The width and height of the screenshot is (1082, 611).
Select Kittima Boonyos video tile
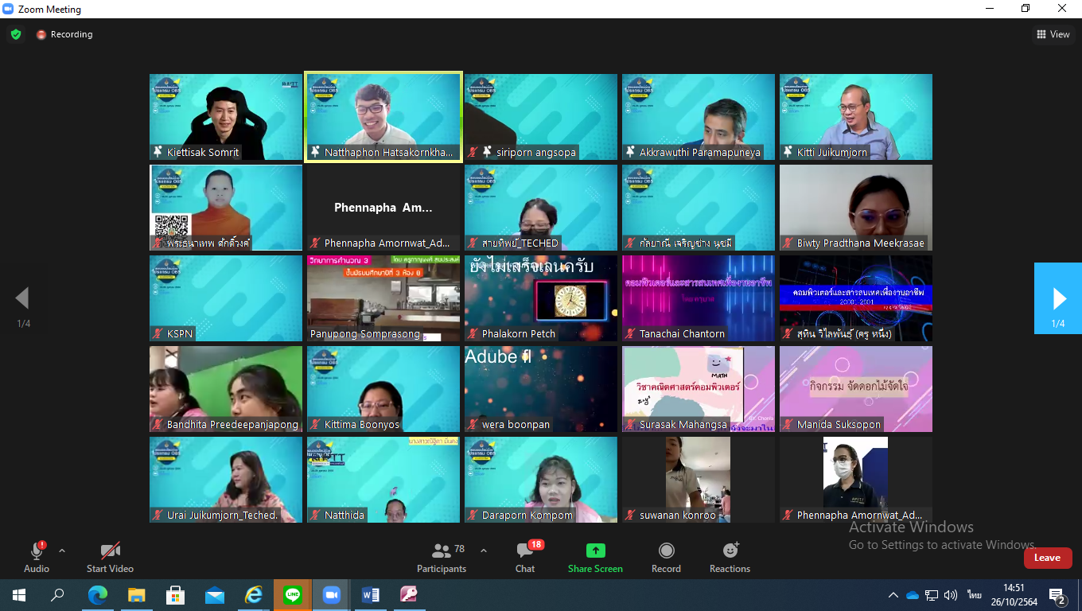pyautogui.click(x=383, y=389)
